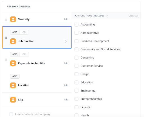The height and width of the screenshot is (117, 144).
Task: Open the Job Functions (Include) dropdown
Action: pos(91,16)
